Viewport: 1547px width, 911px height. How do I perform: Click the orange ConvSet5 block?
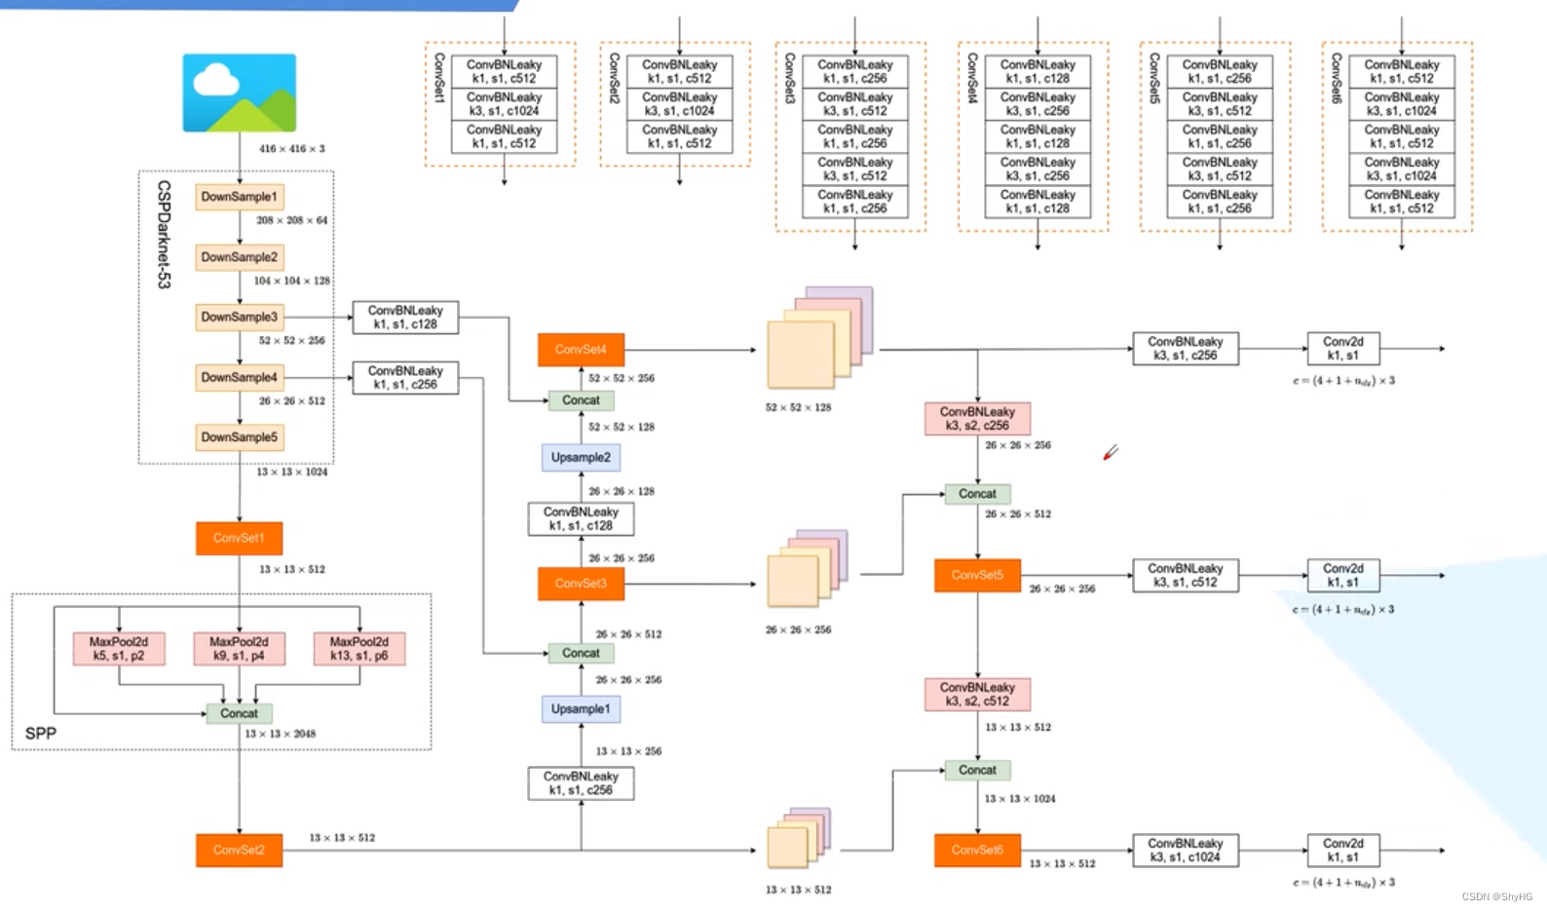tap(977, 575)
